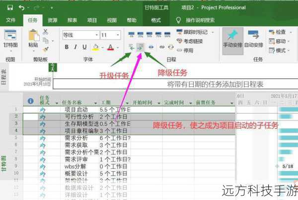Select the 可行性分析 task name cell
298x200 pixels.
79,117
